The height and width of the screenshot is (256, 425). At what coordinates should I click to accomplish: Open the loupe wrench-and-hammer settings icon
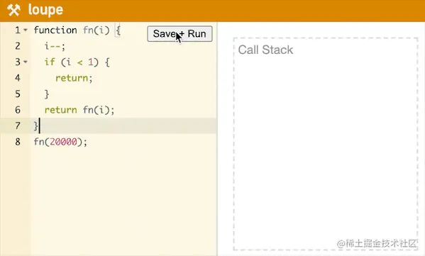point(13,11)
